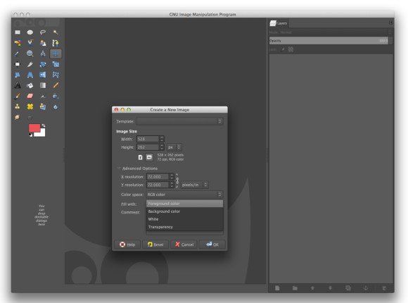This screenshot has height=303, width=408.
Task: Select the Free Select lasso tool
Action: coord(43,32)
